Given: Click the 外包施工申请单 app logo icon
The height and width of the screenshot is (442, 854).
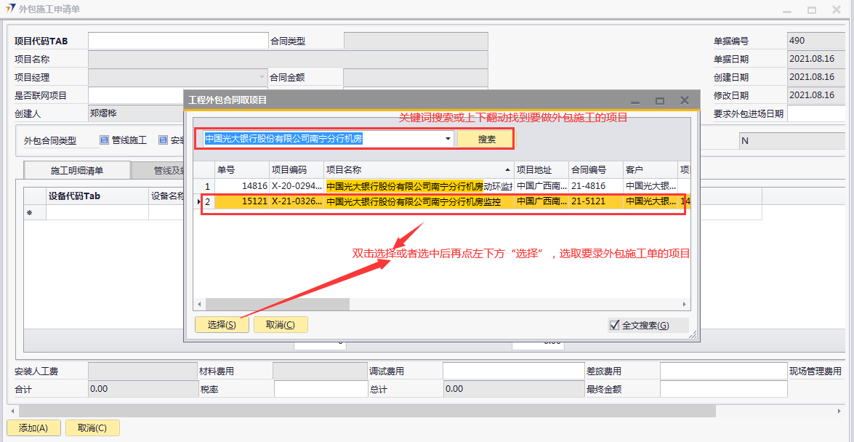Looking at the screenshot, I should pos(11,9).
